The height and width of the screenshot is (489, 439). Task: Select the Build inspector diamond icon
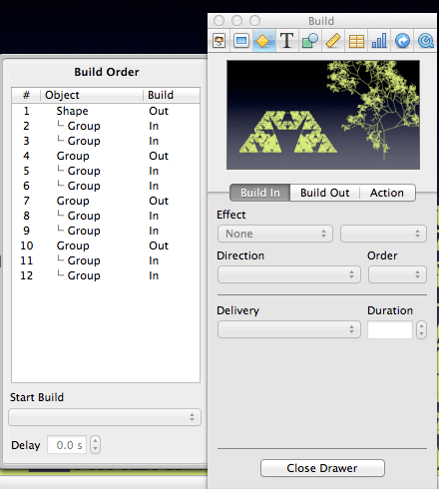[x=264, y=41]
